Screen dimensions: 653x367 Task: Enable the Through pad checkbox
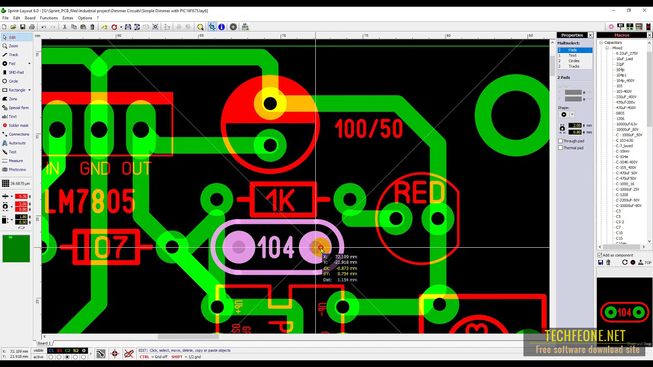point(561,141)
